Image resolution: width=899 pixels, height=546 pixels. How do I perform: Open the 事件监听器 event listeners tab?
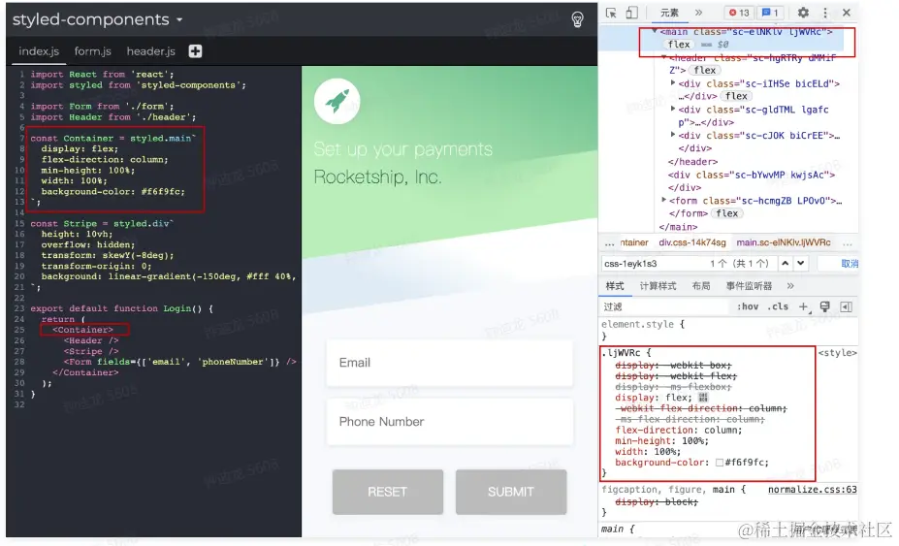tap(749, 286)
